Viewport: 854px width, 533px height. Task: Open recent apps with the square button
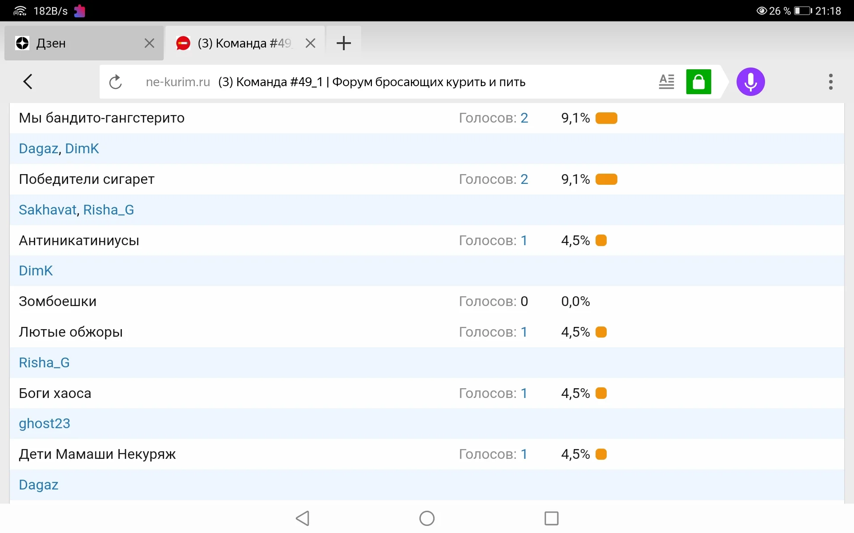[x=551, y=518]
